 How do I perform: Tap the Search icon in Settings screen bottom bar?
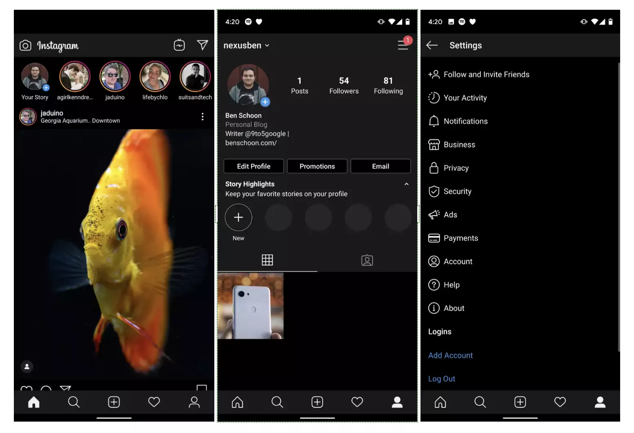[480, 402]
